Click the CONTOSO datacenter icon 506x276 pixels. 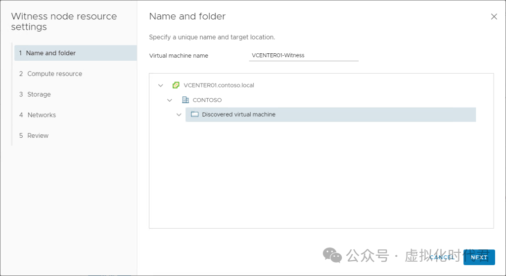click(x=185, y=100)
